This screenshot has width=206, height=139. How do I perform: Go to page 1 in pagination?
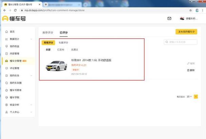coord(196,97)
